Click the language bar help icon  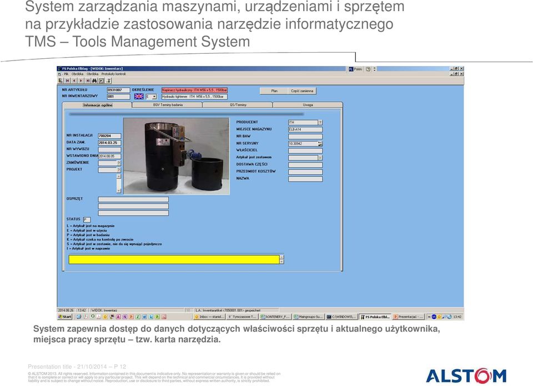368,69
